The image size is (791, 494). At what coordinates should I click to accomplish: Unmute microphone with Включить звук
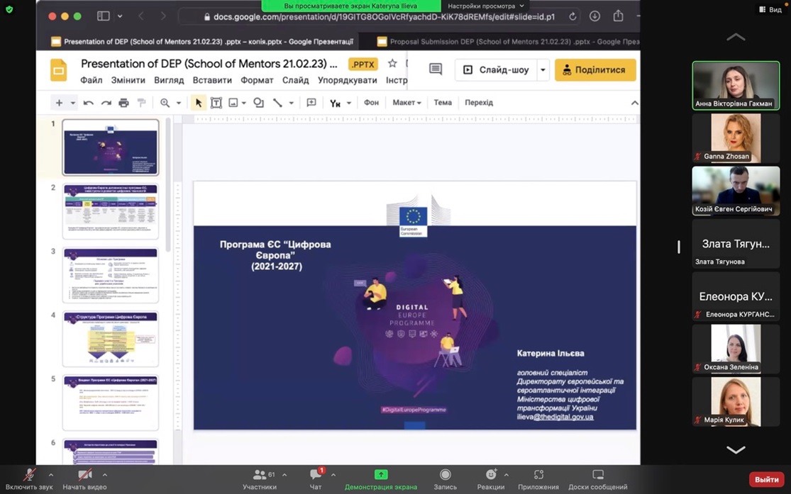click(29, 479)
